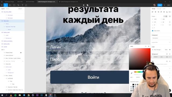Select the Comment tool

(x=26, y=5)
